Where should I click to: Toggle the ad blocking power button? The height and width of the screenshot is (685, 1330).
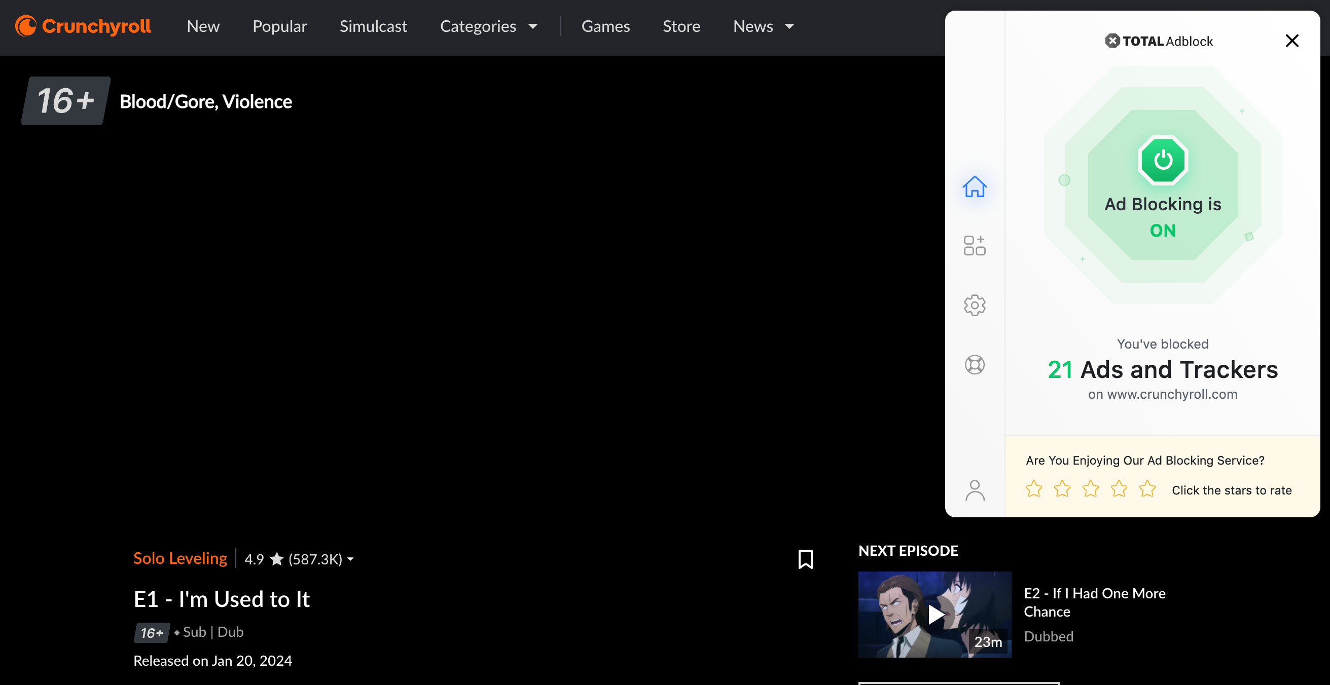tap(1163, 161)
